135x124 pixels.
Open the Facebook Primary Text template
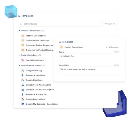pos(37,94)
